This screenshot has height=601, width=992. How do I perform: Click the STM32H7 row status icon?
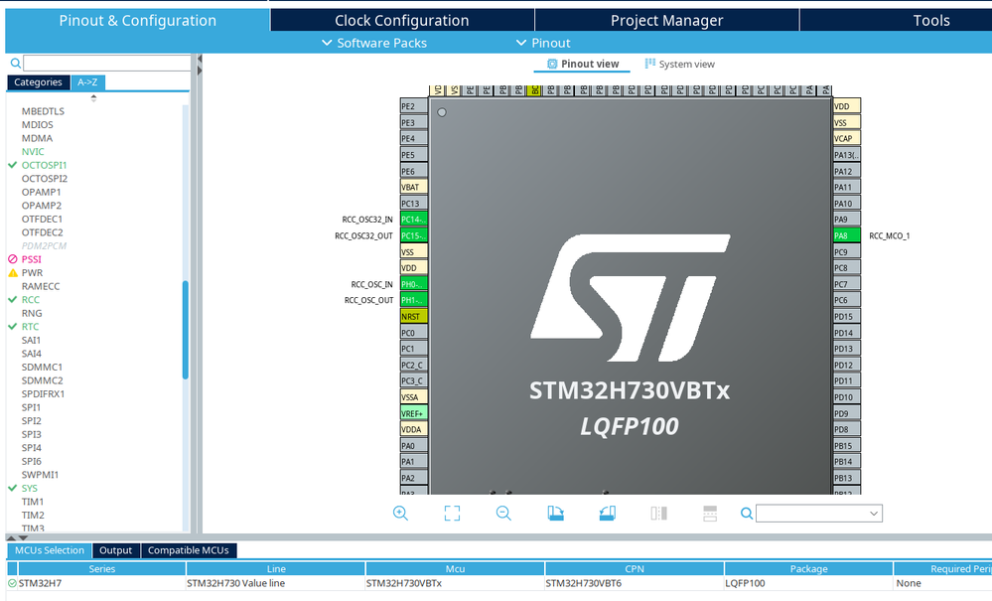click(x=12, y=583)
